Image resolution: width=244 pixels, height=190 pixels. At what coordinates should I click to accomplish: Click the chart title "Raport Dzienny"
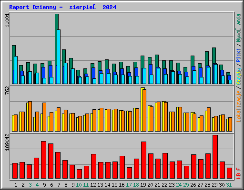[x=32, y=7]
